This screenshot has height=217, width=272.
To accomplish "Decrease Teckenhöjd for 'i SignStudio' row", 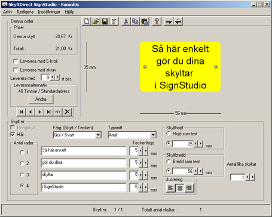I will (x=141, y=188).
